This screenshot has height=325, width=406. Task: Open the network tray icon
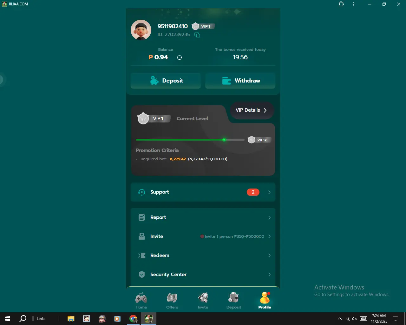(x=348, y=319)
